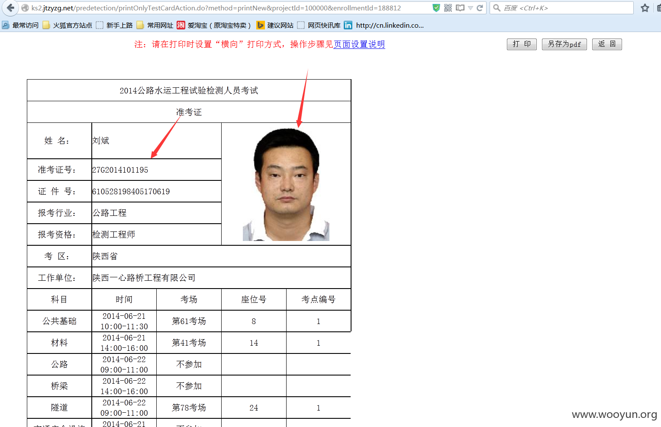Viewport: 661px width, 427px height.
Task: Click seat number 8 in 公共基础 row
Action: 254,321
